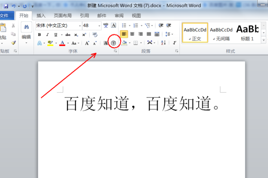Click the sort A-Z icon
The width and height of the screenshot is (268, 178).
pyautogui.click(x=163, y=43)
